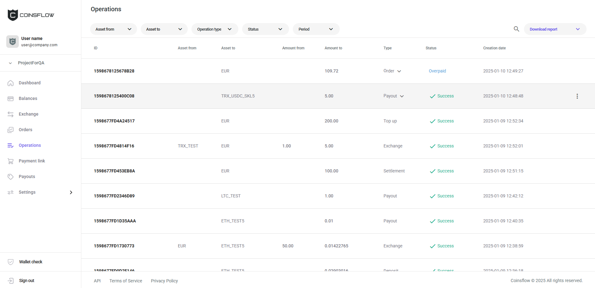Expand the Download report dropdown
595x288 pixels.
click(x=577, y=29)
